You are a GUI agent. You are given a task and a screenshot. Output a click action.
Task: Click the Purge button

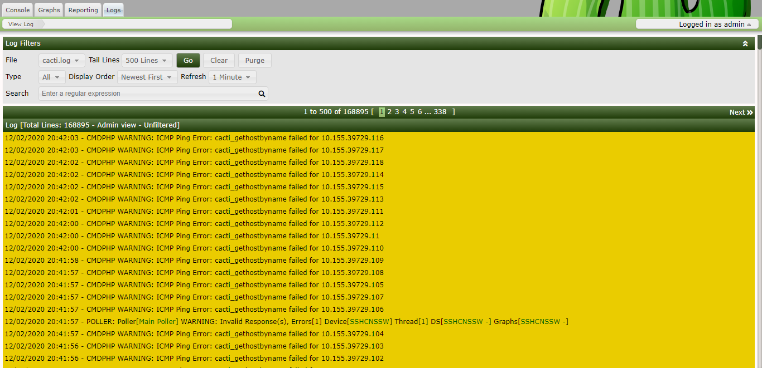coord(255,60)
